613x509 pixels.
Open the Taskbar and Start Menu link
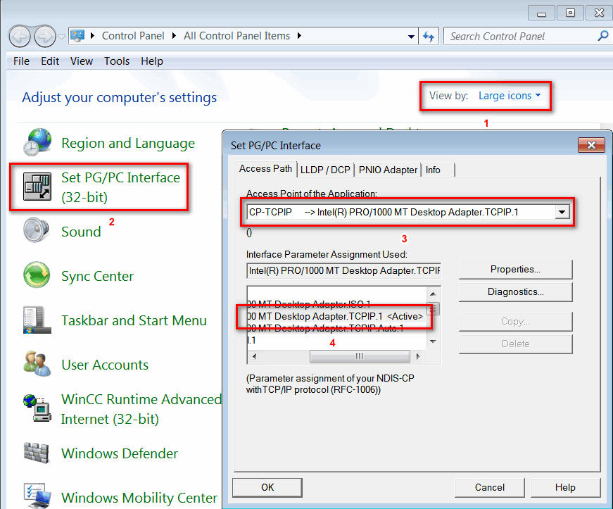[x=134, y=320]
